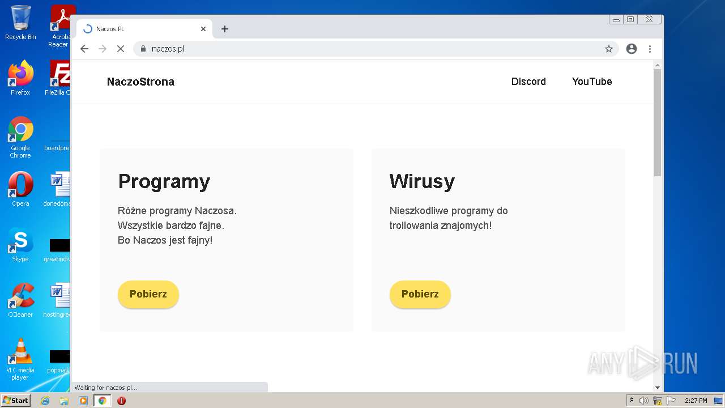The width and height of the screenshot is (725, 408).
Task: Open the Discord link in the site header
Action: pyautogui.click(x=528, y=82)
